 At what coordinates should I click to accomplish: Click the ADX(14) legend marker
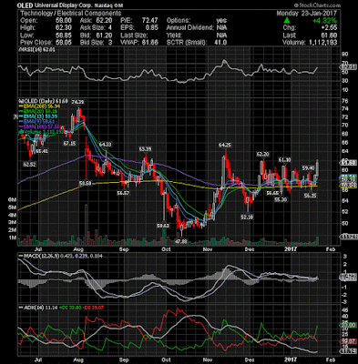tap(21, 308)
